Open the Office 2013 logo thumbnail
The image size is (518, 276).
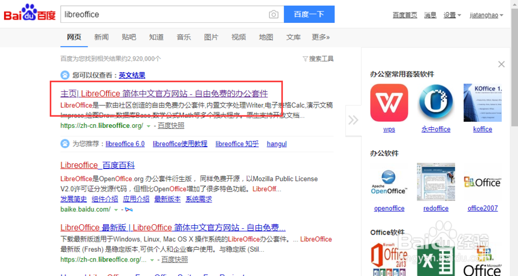tap(389, 259)
